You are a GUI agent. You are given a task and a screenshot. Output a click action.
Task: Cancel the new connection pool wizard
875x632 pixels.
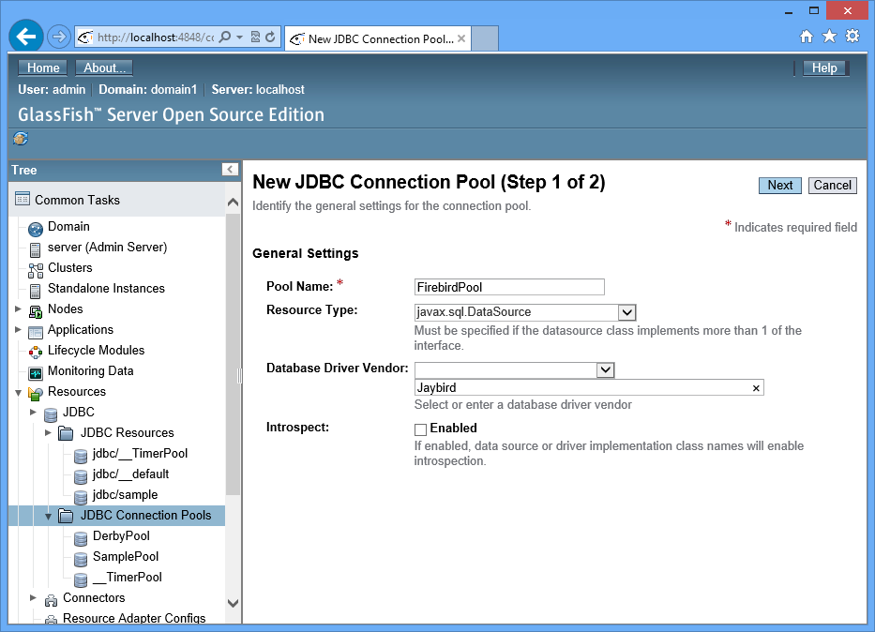click(x=832, y=186)
